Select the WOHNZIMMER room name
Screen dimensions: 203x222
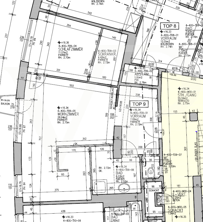[68, 114]
